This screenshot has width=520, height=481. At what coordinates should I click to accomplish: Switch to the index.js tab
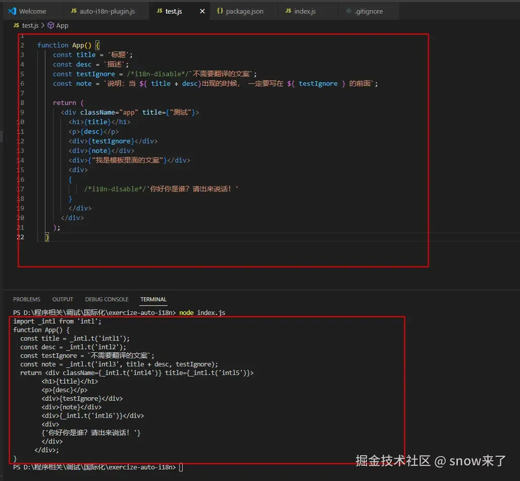coord(305,11)
